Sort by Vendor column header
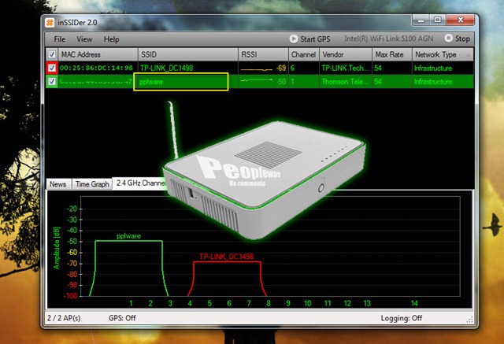This screenshot has height=344, width=504. [x=346, y=54]
